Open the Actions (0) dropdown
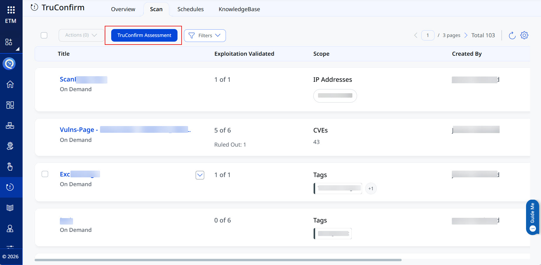Screen dimensions: 541x265 click(x=81, y=35)
